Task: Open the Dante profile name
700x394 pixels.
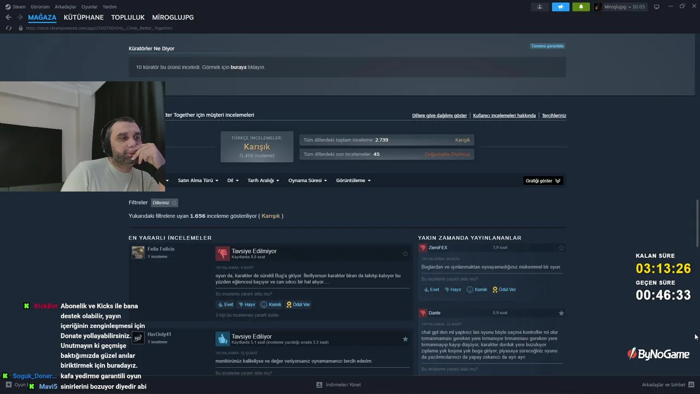Action: (x=434, y=313)
